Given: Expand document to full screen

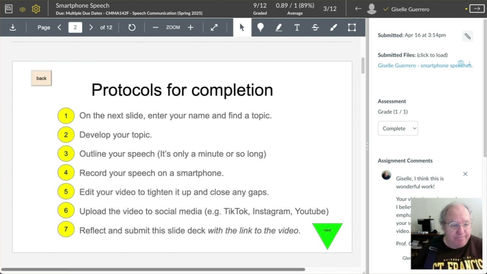Looking at the screenshot, I should point(214,27).
